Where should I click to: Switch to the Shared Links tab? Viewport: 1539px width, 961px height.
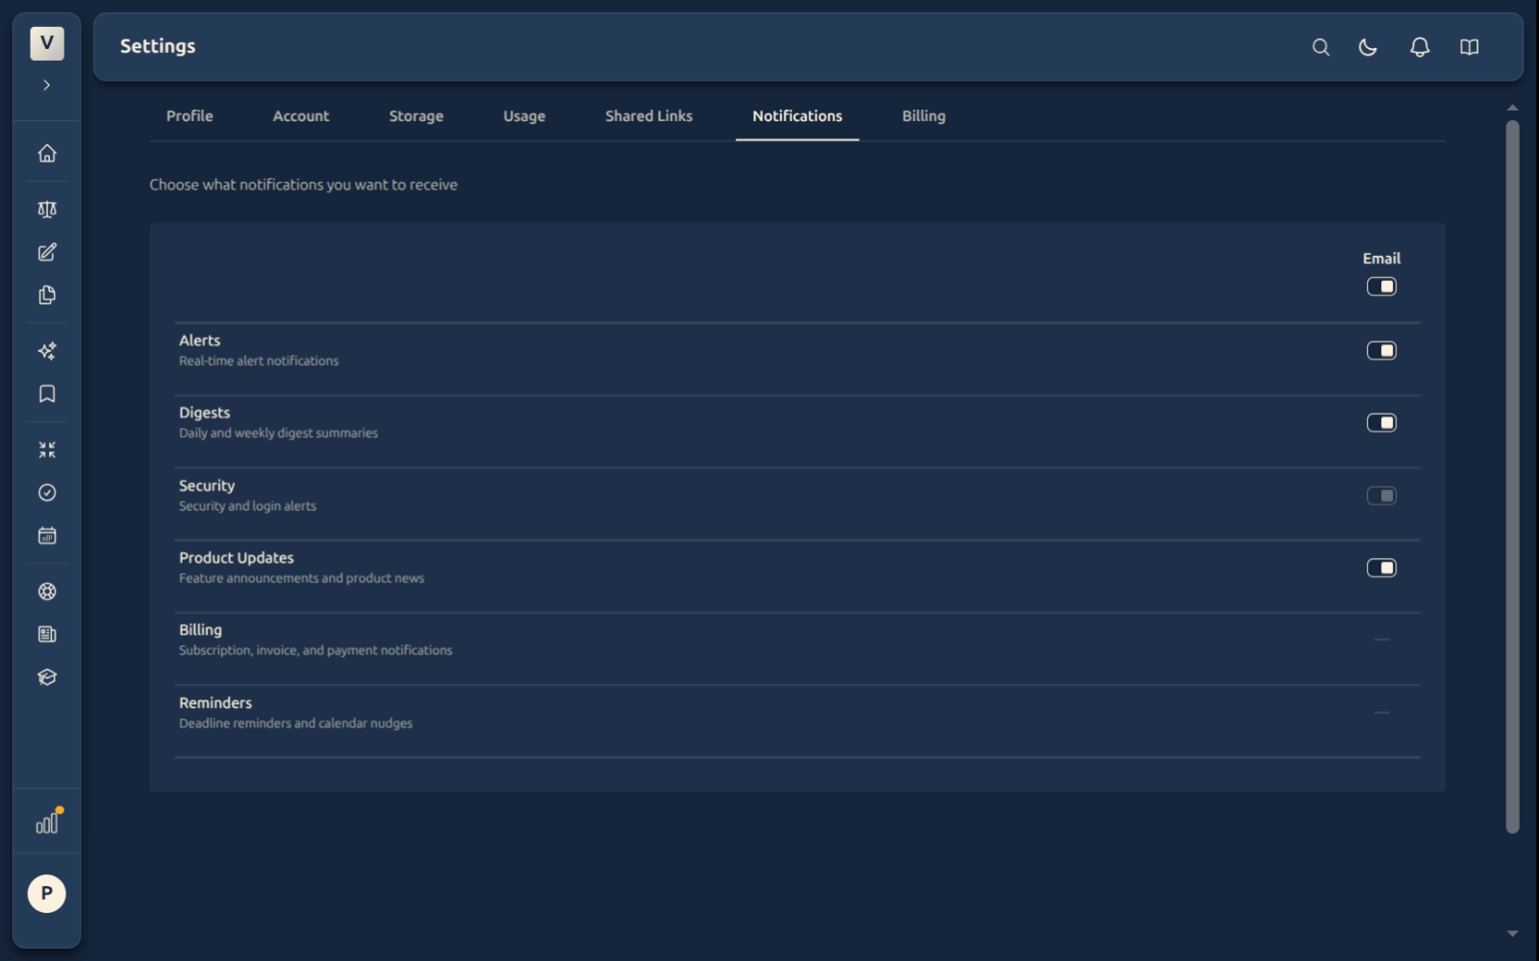click(x=648, y=116)
